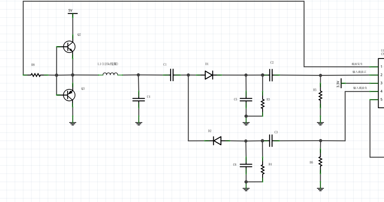
Task: Click the 'C6' designator text
Action: click(235, 164)
